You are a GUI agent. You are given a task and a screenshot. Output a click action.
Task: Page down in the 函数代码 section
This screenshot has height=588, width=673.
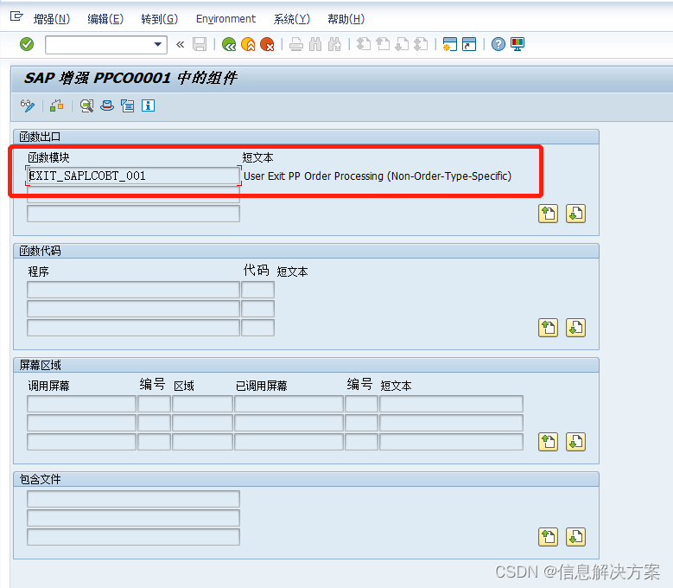575,328
